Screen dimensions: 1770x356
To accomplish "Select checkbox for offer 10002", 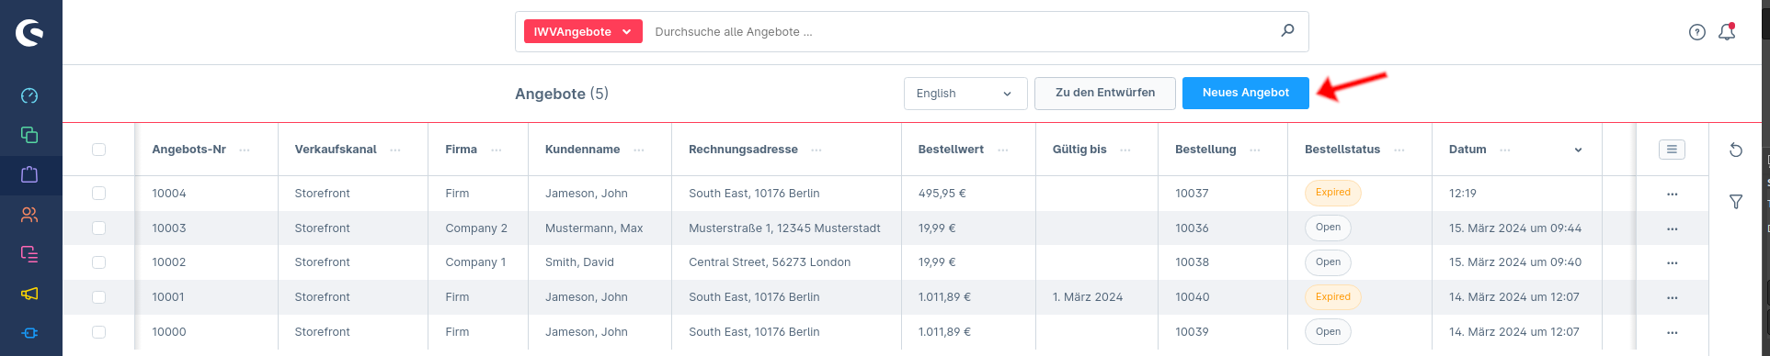I will [x=98, y=262].
